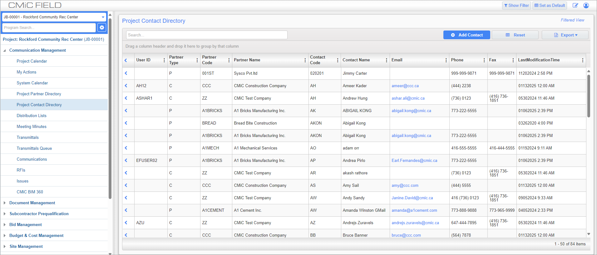Open Meeting Minutes menu item
The image size is (597, 255).
click(32, 126)
